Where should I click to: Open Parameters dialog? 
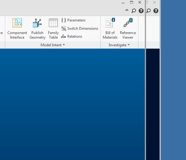coord(73,20)
